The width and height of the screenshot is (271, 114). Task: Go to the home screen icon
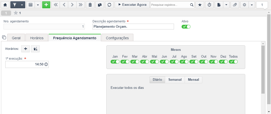5,5
